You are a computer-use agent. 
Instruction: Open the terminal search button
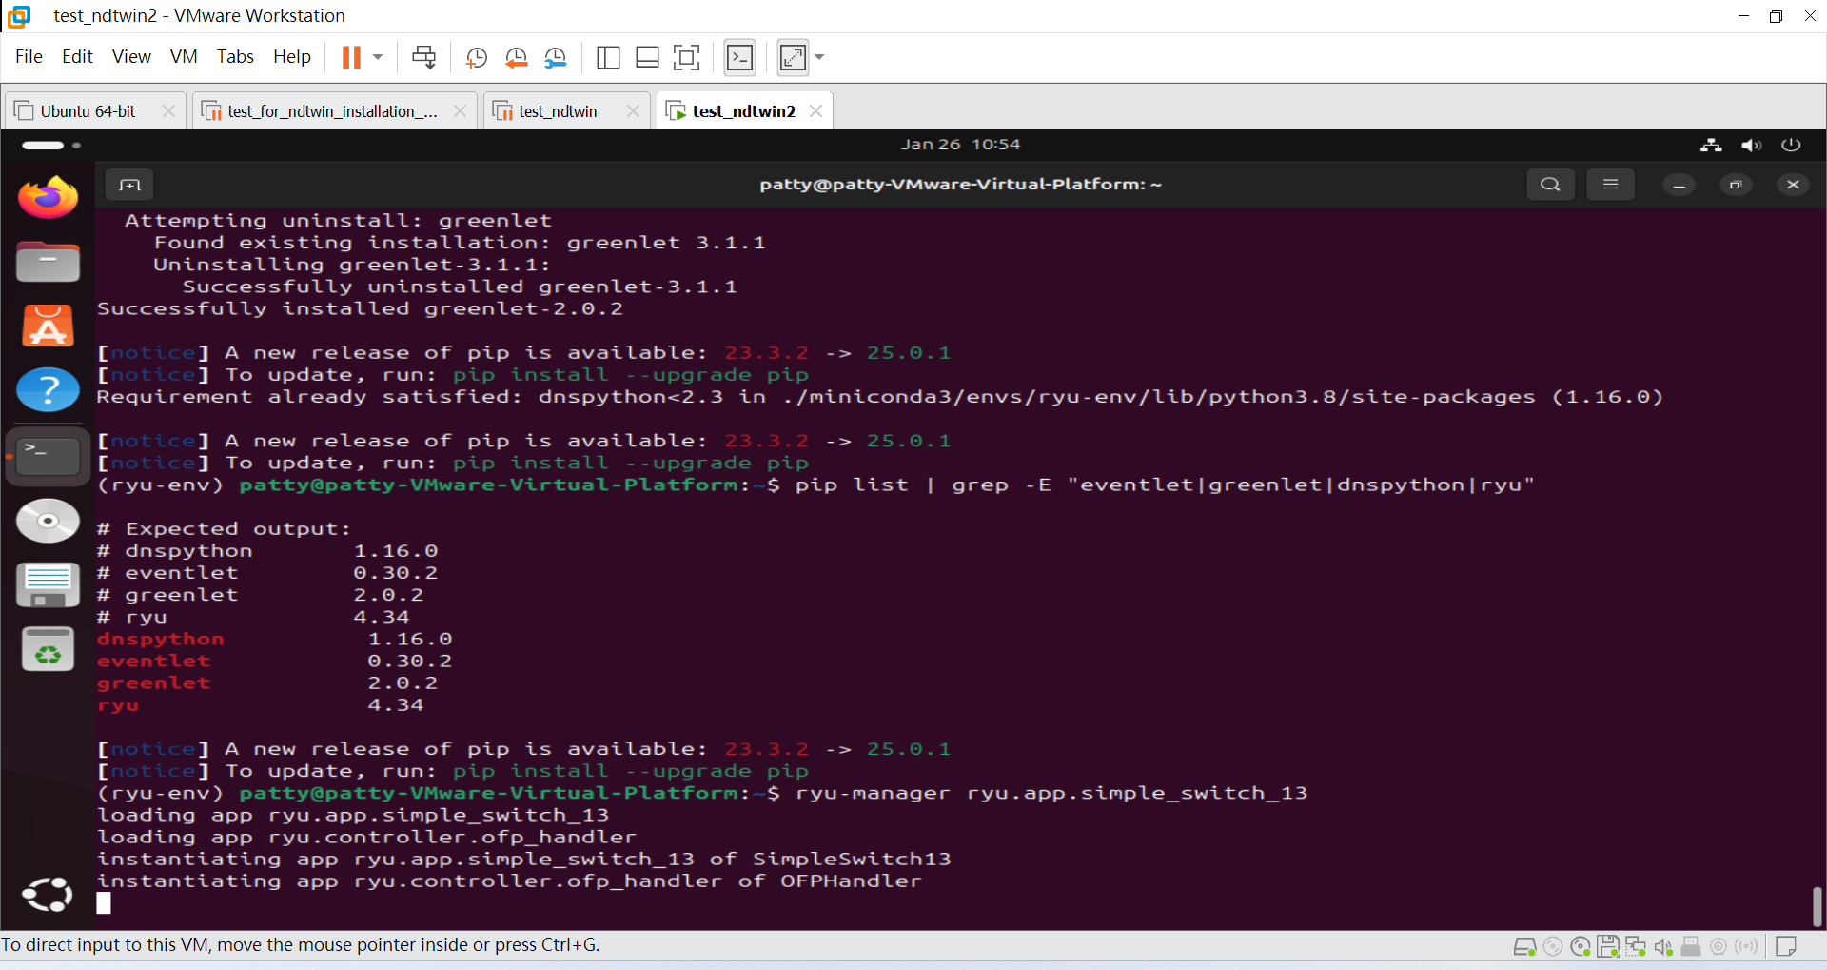(x=1550, y=185)
